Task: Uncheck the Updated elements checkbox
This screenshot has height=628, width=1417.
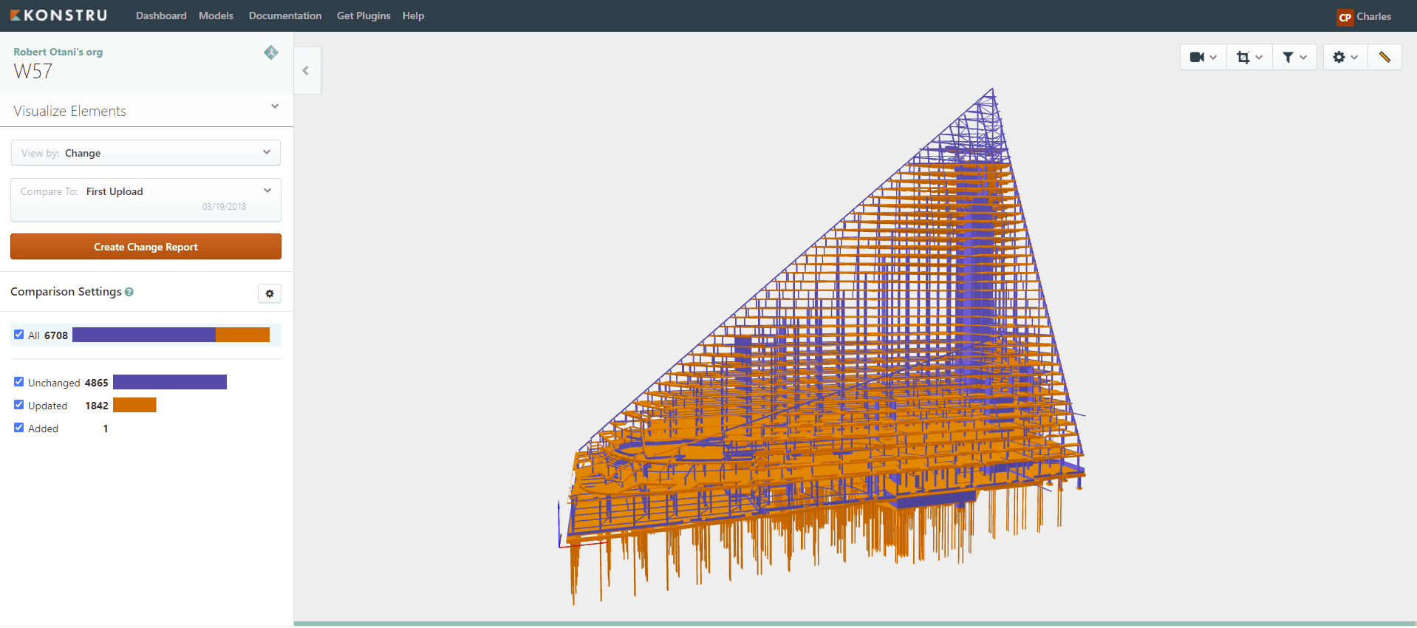Action: tap(19, 405)
